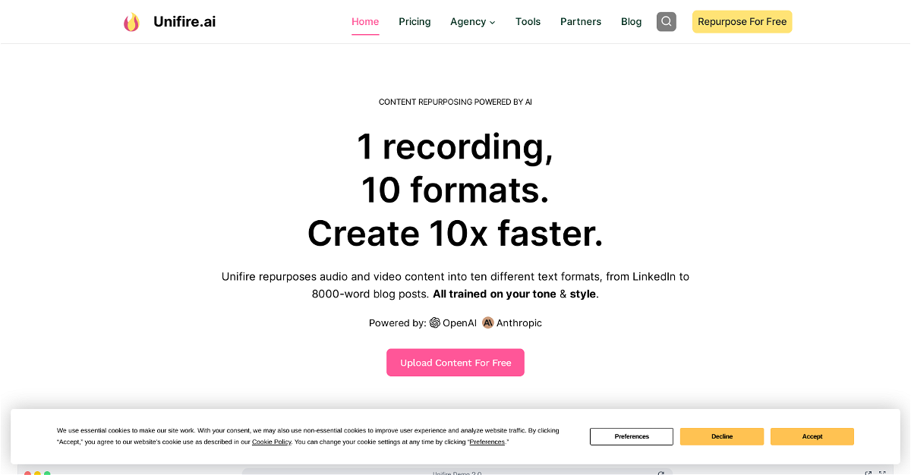911x475 pixels.
Task: Click the Anthropic logo icon
Action: [x=488, y=322]
